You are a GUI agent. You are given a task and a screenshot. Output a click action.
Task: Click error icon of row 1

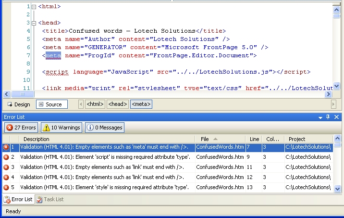(x=6, y=147)
